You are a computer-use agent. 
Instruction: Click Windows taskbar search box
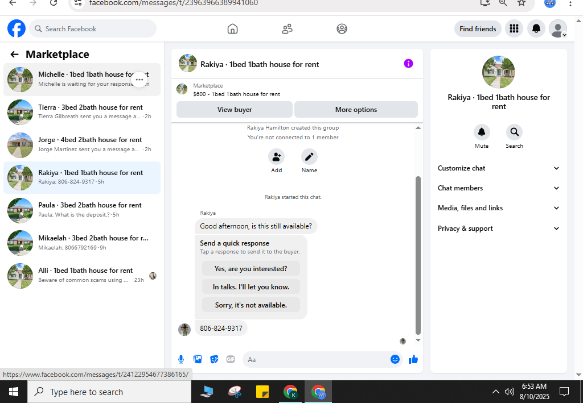(109, 392)
